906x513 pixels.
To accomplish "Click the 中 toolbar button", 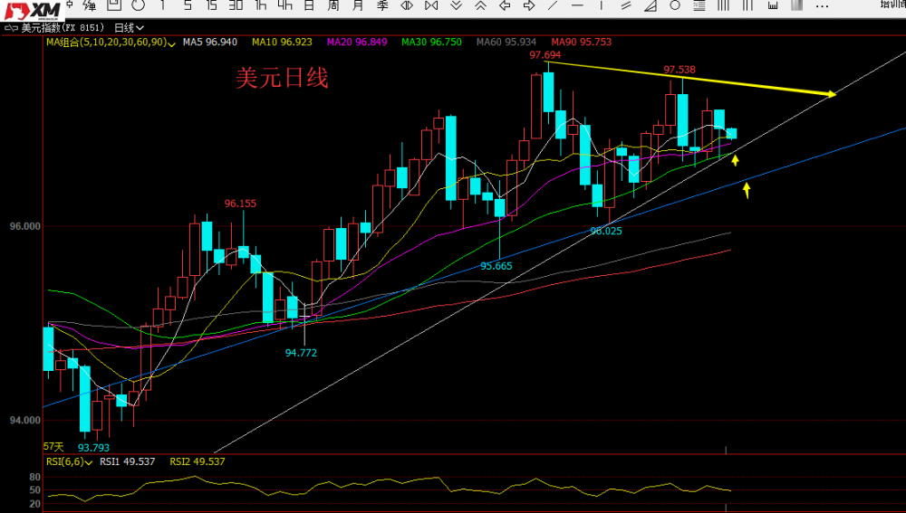I will pos(70,5).
